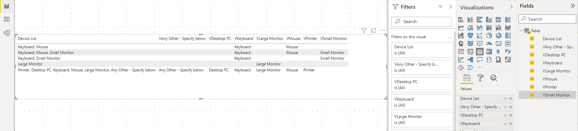The width and height of the screenshot is (578, 131).
Task: Select Matrix visualization
Action: [489, 52]
